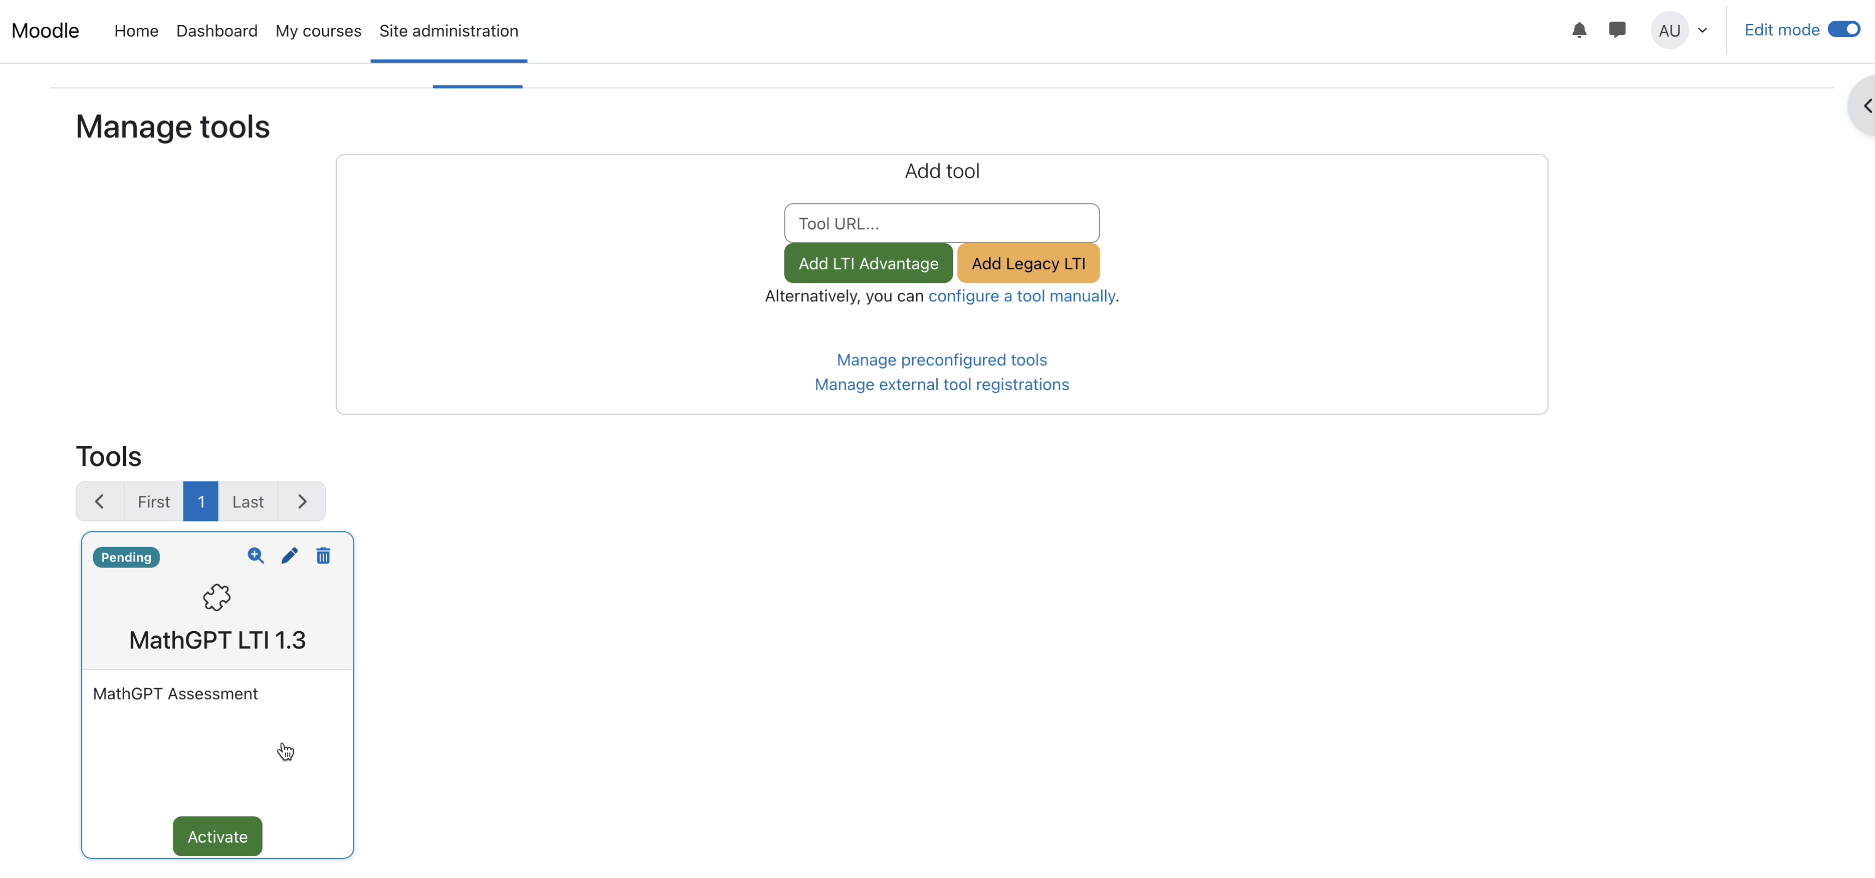Activate the MathGPT LTI 1.3 tool

217,836
